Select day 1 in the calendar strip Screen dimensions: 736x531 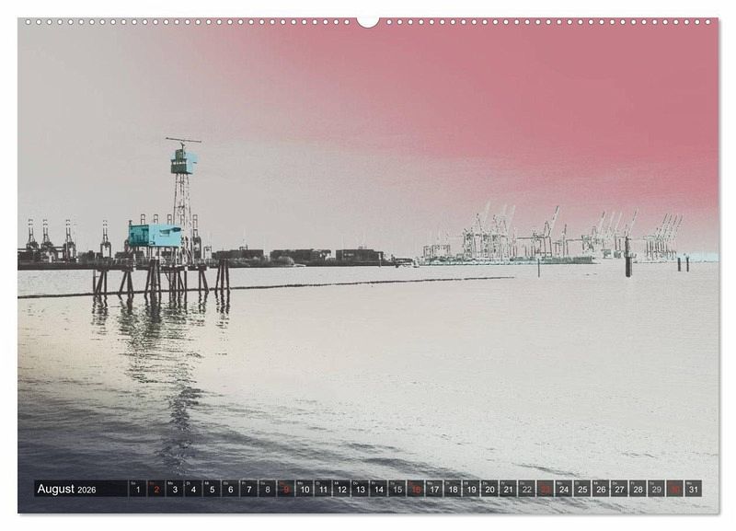tap(137, 489)
